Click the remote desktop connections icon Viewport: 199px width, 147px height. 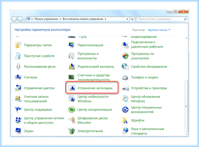click(125, 45)
